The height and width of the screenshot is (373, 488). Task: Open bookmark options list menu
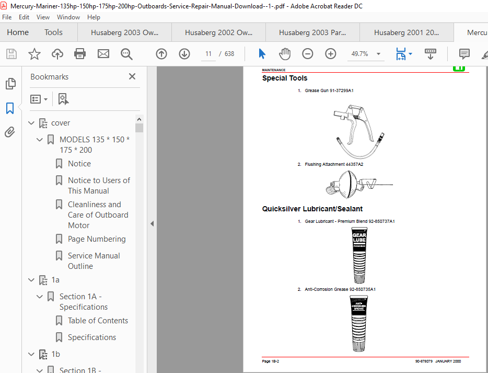click(39, 99)
